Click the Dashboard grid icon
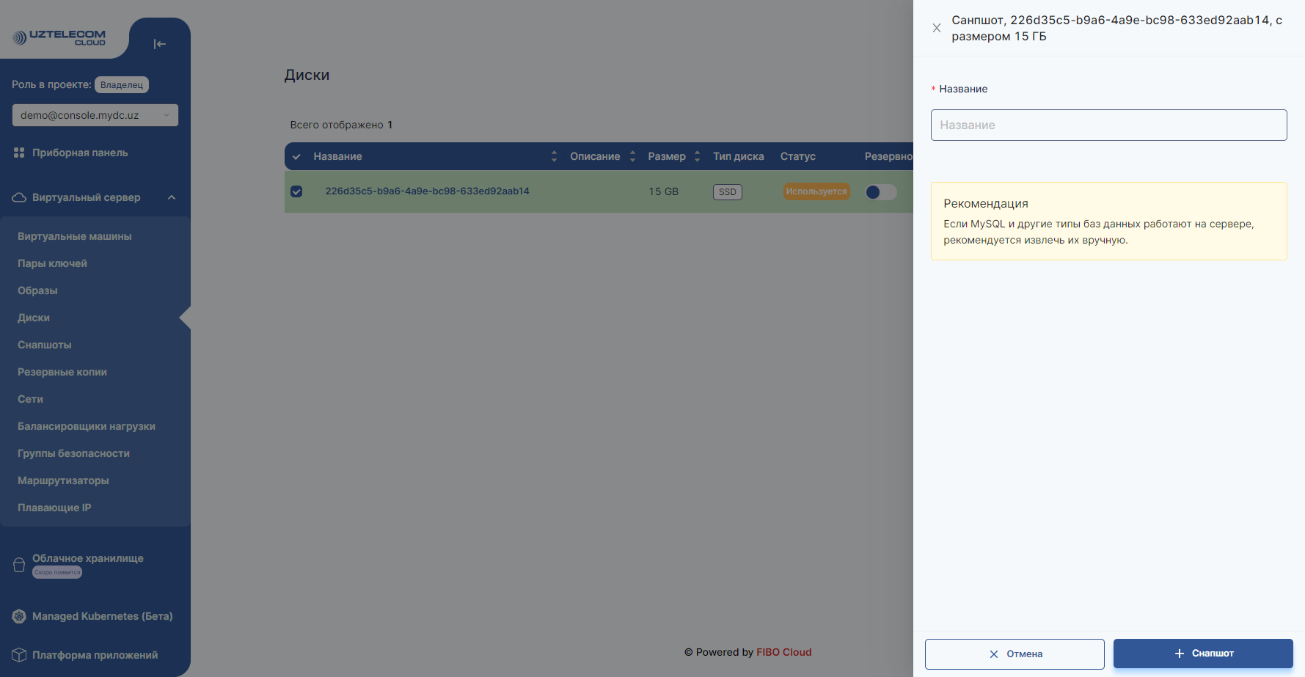Screen dimensions: 1305x677 point(19,153)
